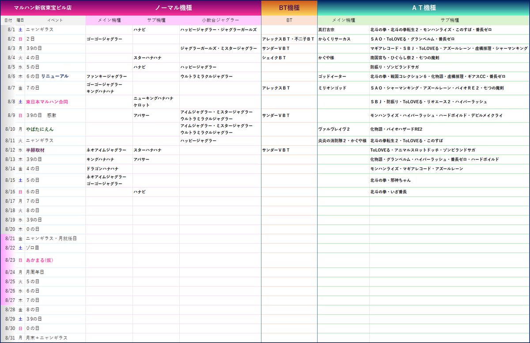
Task: Click the 日付 column header
Action: click(8, 20)
